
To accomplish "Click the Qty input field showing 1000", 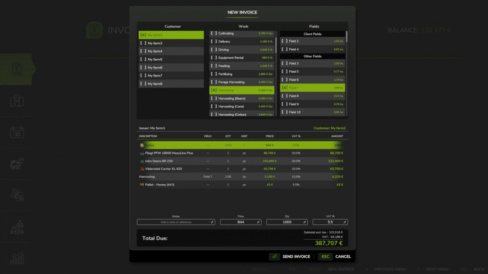I will tap(286, 222).
